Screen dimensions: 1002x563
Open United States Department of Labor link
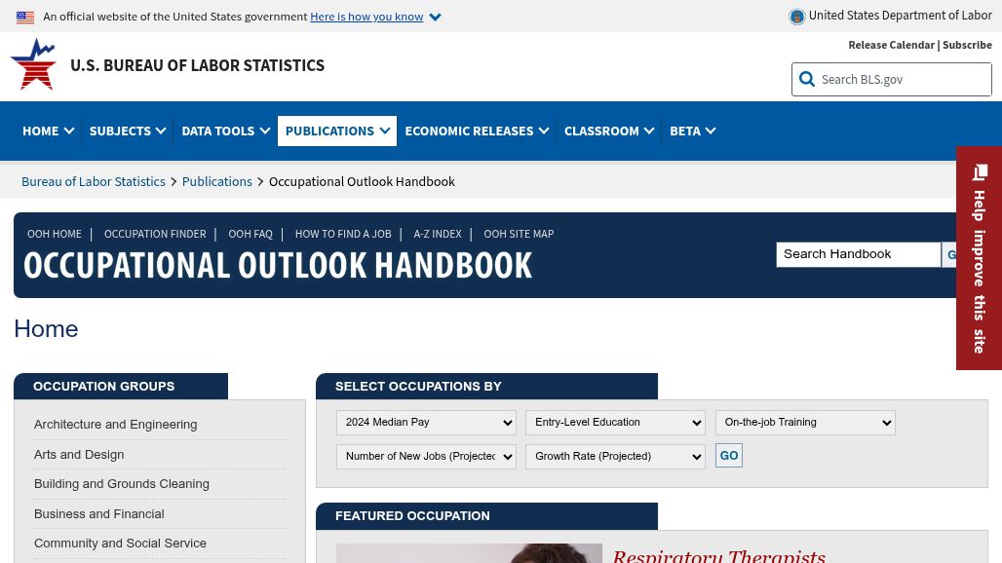click(x=901, y=16)
